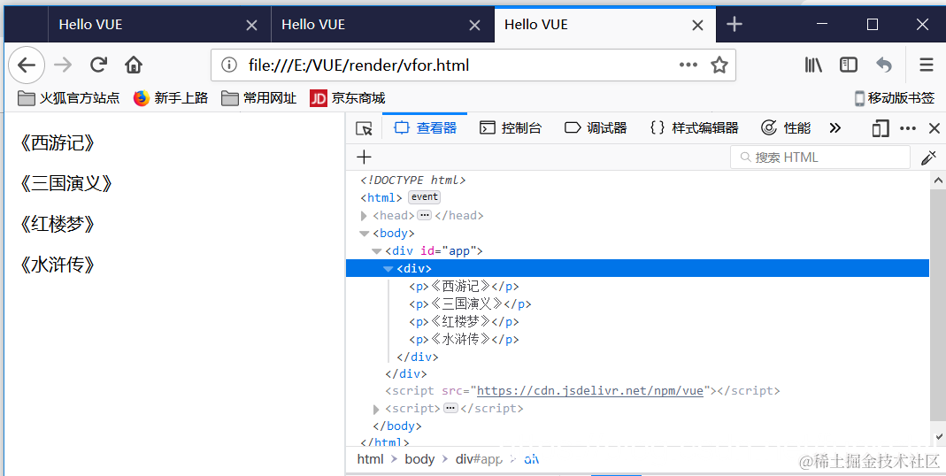Open the 性能 performance tab

[x=786, y=128]
